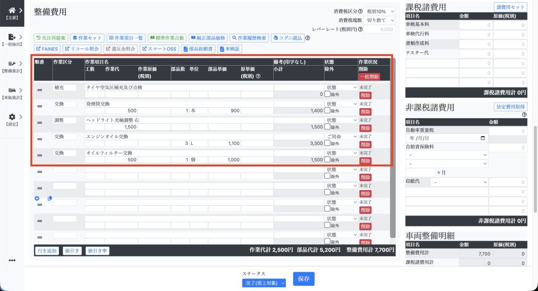Open the 消費税区分 dropdown showing 税別10%
The height and width of the screenshot is (291, 538).
(x=380, y=11)
